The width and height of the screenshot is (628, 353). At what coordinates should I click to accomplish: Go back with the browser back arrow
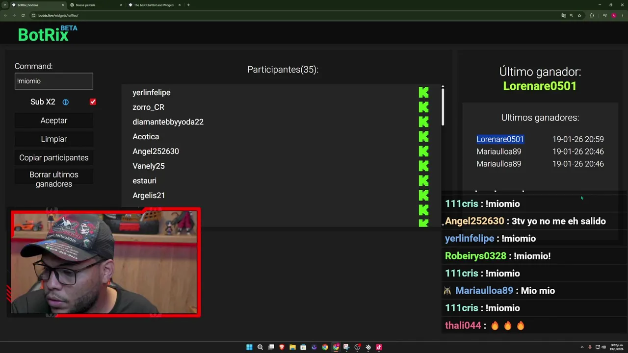tap(5, 15)
